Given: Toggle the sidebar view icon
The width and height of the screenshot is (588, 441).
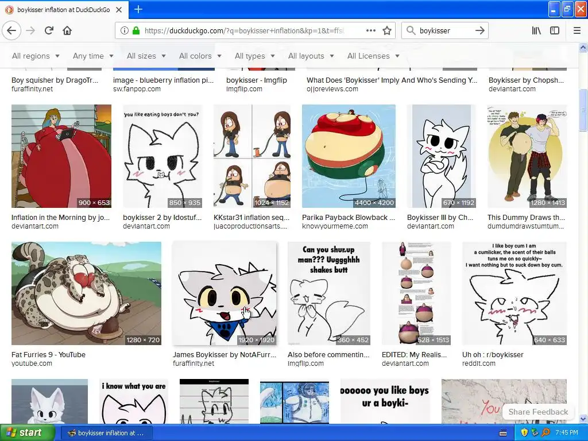Looking at the screenshot, I should tap(555, 30).
